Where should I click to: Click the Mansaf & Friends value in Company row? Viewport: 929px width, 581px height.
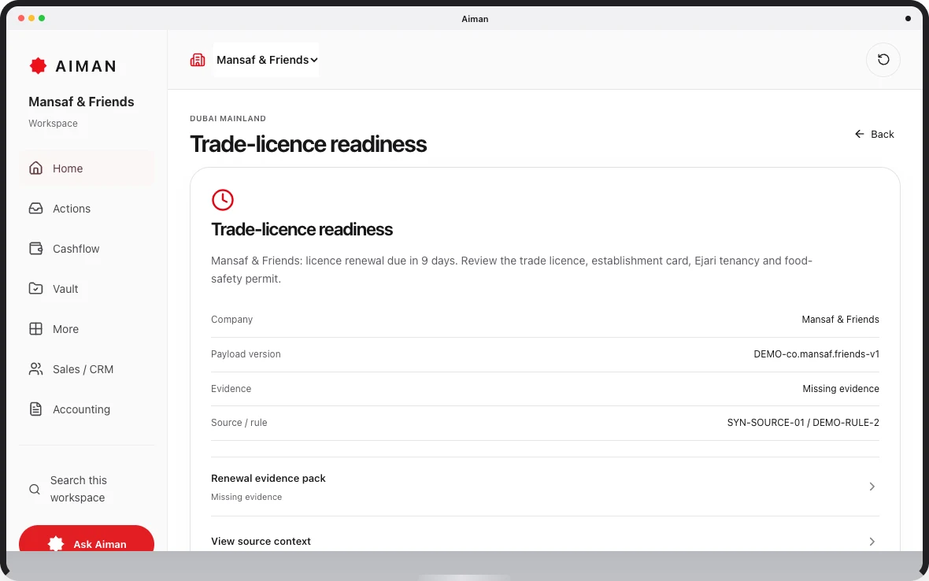tap(840, 319)
